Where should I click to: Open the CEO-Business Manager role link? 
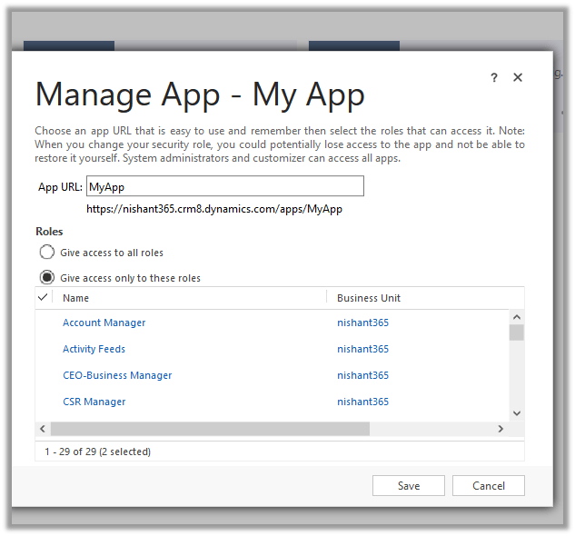point(117,375)
